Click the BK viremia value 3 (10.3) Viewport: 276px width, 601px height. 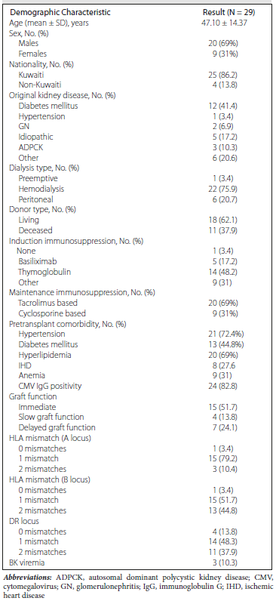229,562
